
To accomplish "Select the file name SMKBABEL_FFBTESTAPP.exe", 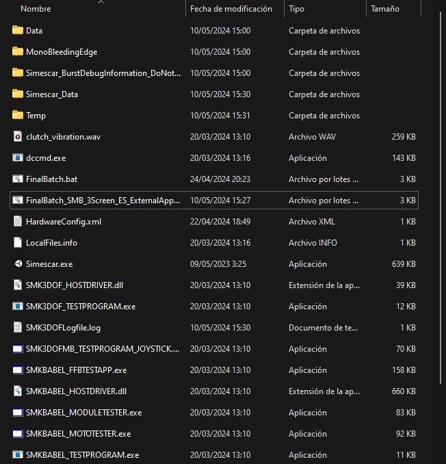I will click(x=77, y=370).
